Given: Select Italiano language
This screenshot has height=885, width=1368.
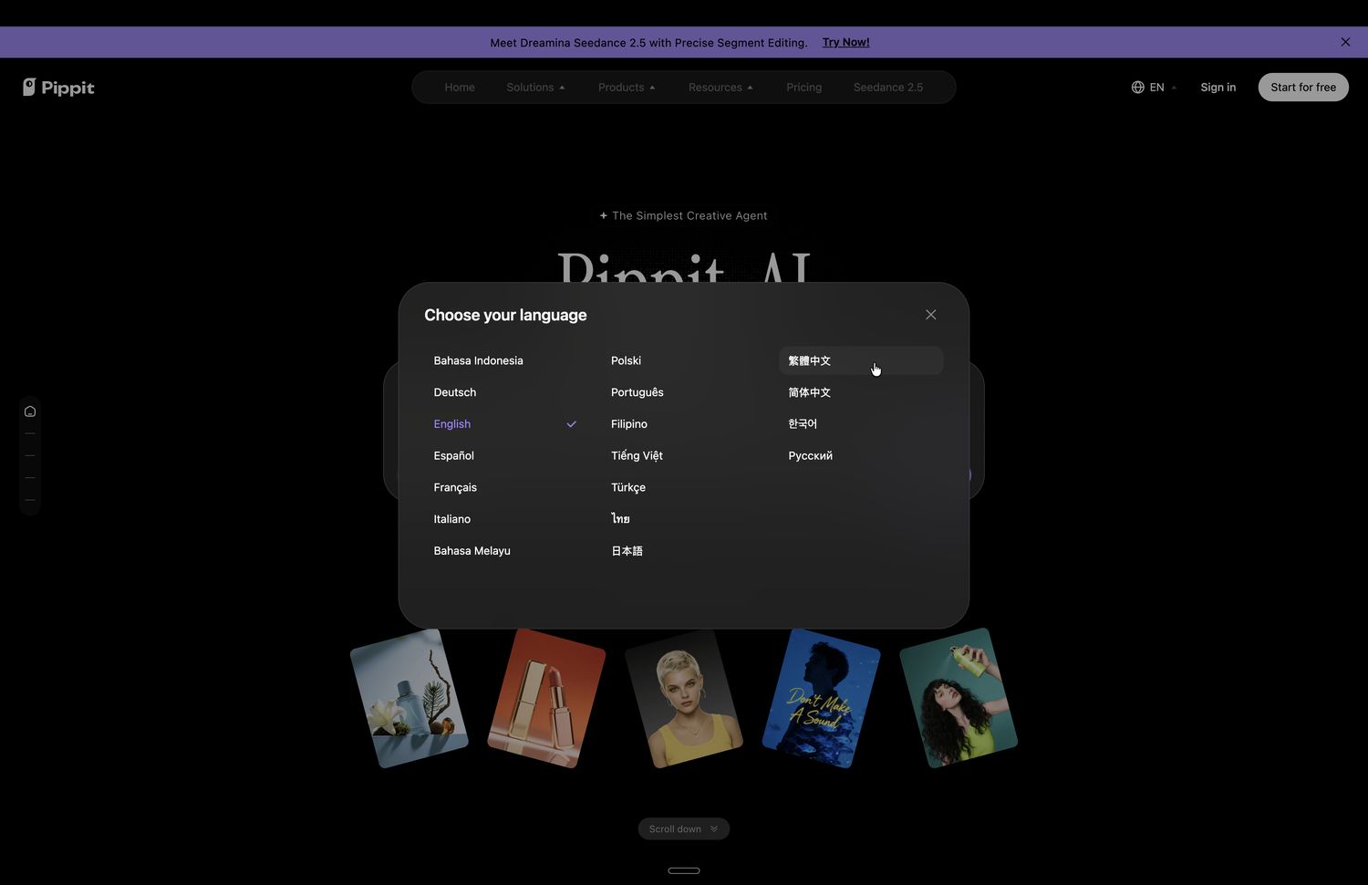Looking at the screenshot, I should point(504,519).
